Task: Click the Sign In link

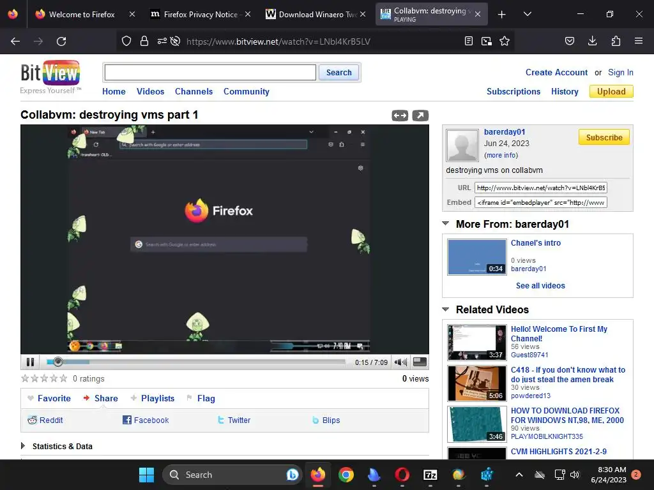Action: click(621, 72)
